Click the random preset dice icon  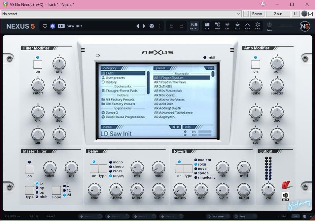coord(152,26)
